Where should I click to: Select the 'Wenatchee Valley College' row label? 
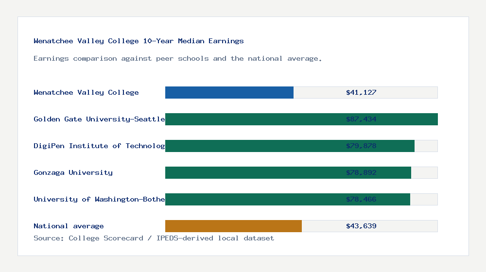[86, 92]
